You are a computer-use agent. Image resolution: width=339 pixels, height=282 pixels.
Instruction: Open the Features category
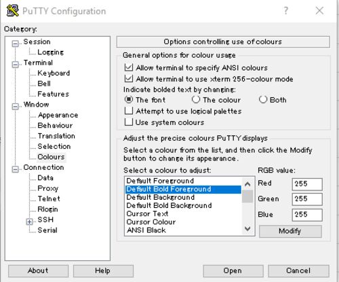53,94
